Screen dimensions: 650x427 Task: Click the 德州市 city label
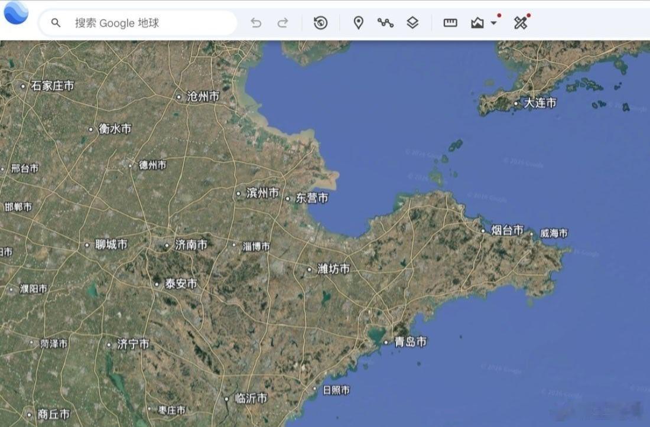coord(152,165)
